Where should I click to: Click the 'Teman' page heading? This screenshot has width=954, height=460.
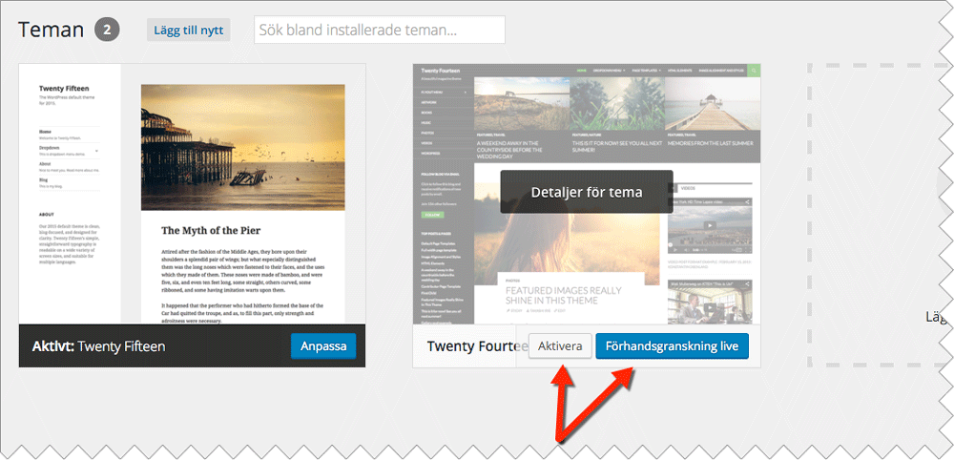pyautogui.click(x=51, y=30)
